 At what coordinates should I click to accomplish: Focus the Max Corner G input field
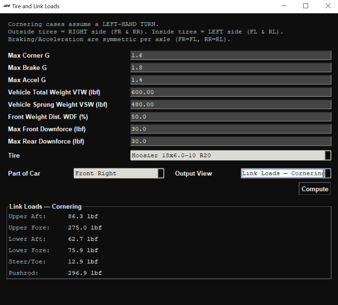point(231,55)
